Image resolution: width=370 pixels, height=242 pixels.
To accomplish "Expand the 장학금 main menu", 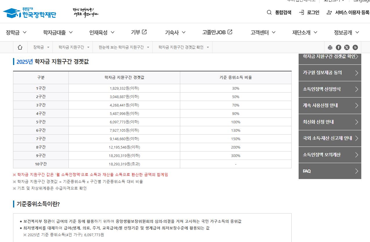I will [16, 32].
